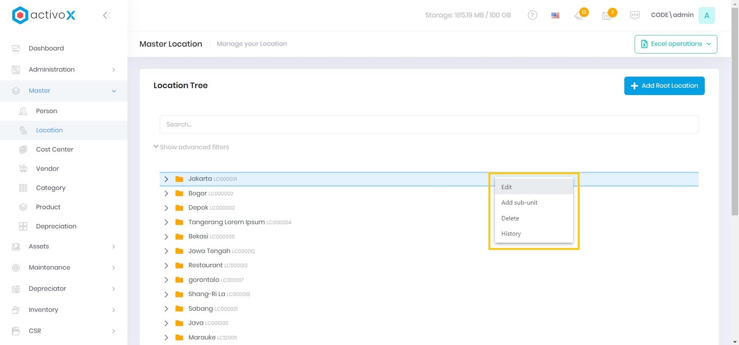The height and width of the screenshot is (345, 739).
Task: Click the US flag language icon
Action: [555, 15]
